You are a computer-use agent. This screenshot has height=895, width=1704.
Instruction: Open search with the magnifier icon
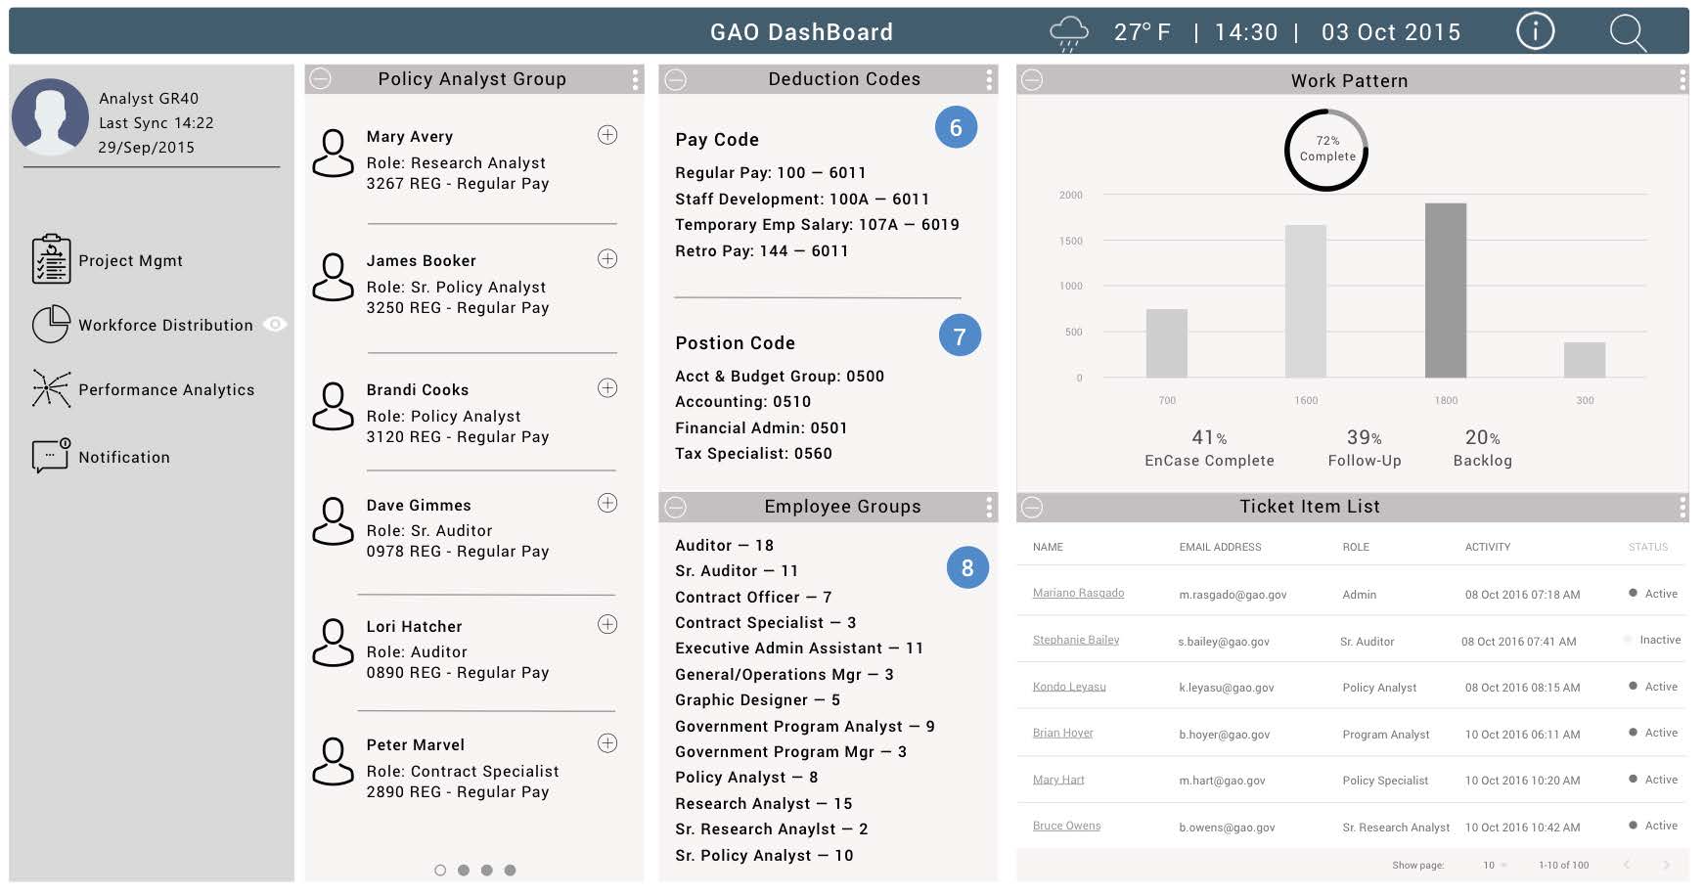1627,32
